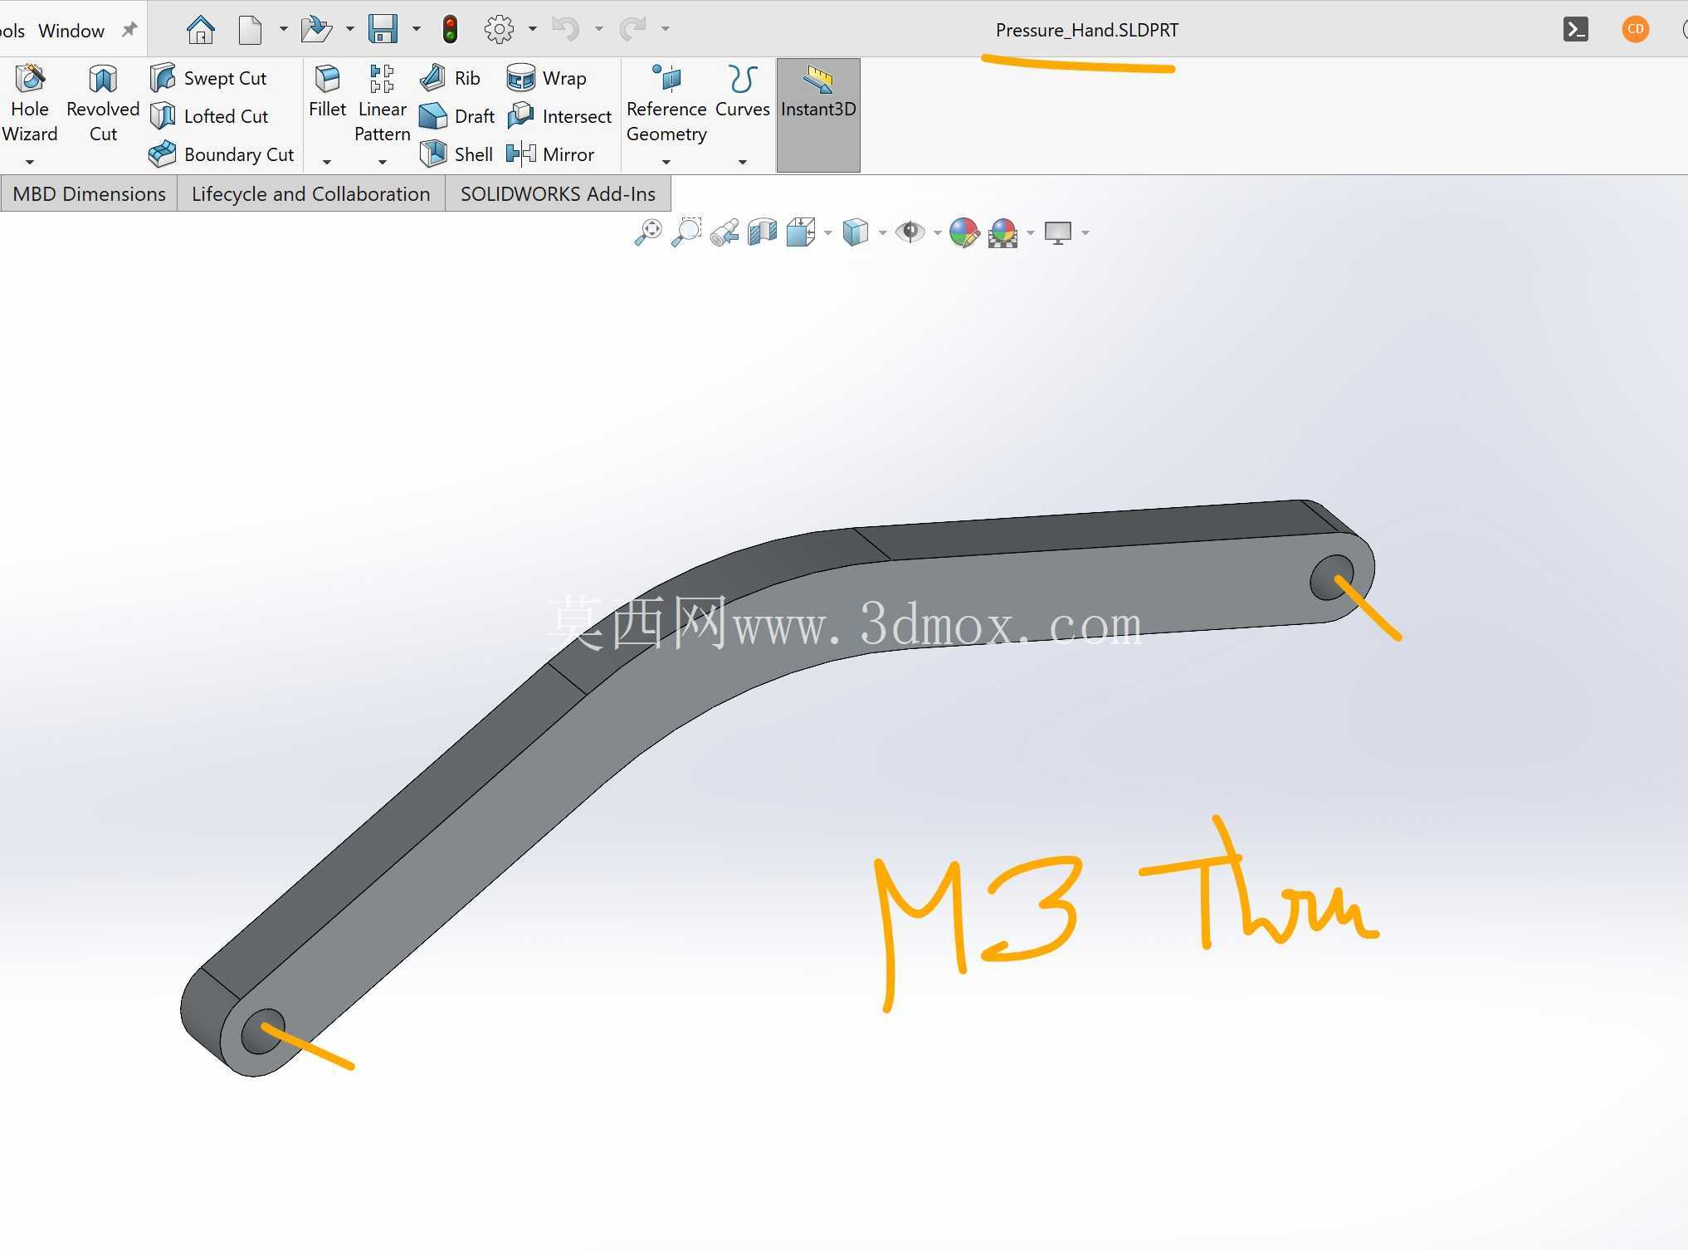Open the Linear Pattern tool
The image size is (1688, 1250).
pyautogui.click(x=382, y=104)
